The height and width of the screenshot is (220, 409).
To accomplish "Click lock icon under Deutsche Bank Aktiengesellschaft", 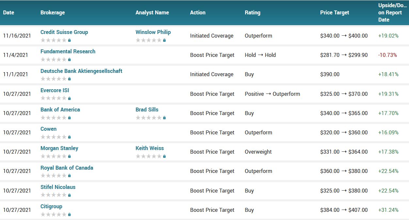I will 69,79.
